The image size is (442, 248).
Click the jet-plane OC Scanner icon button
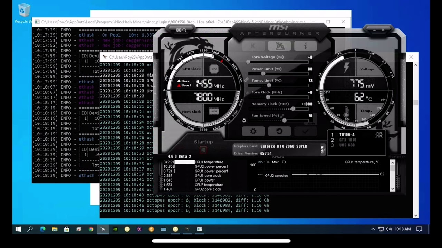[x=279, y=45]
